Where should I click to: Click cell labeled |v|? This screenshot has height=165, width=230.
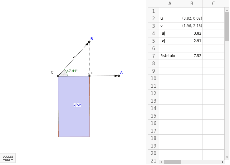170,41
